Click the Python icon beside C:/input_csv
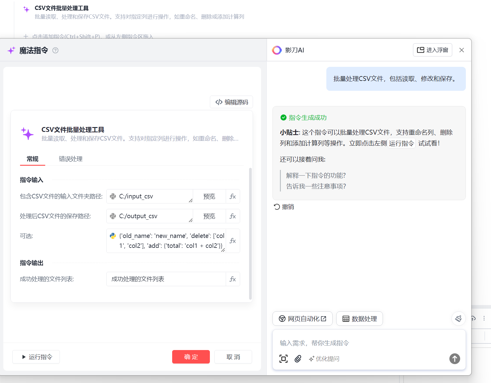This screenshot has width=491, height=383. (x=113, y=196)
